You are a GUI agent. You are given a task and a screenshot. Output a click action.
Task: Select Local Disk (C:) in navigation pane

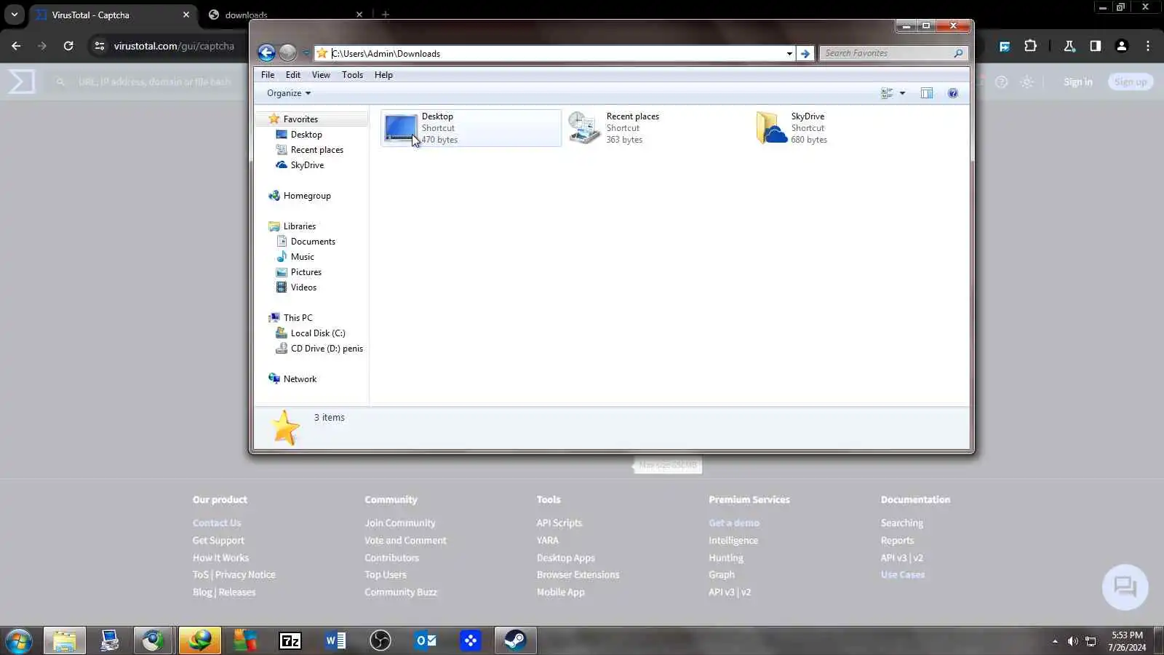[x=318, y=333]
